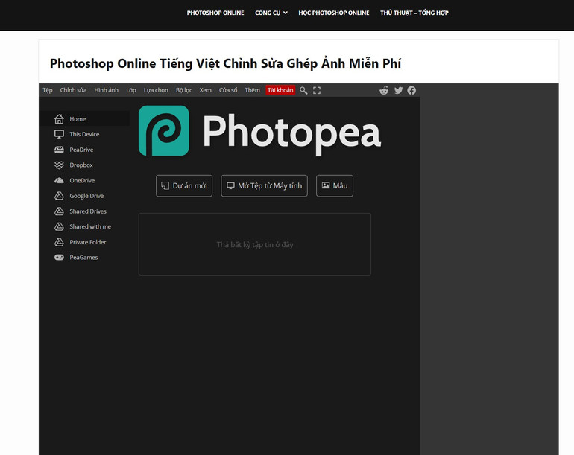The width and height of the screenshot is (574, 455).
Task: Open templates with Mẫu button
Action: 335,186
